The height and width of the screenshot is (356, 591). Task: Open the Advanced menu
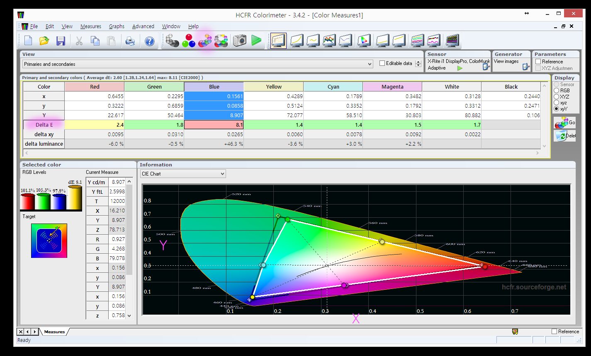(x=143, y=26)
